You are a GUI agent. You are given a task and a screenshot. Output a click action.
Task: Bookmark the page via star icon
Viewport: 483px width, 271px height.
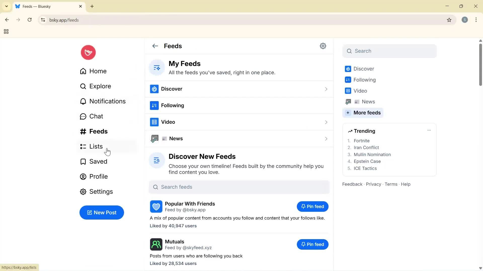click(x=449, y=20)
